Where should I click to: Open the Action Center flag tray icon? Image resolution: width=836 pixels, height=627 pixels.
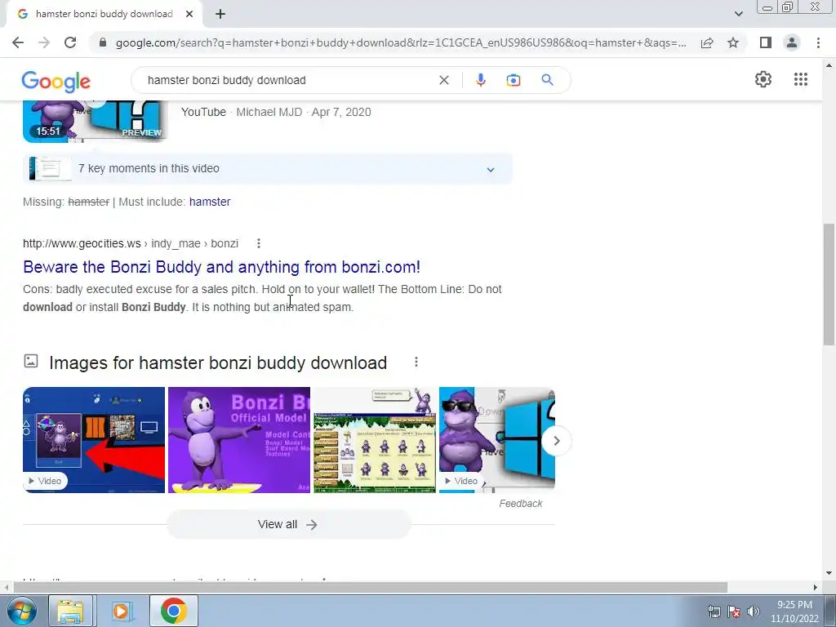pyautogui.click(x=734, y=611)
